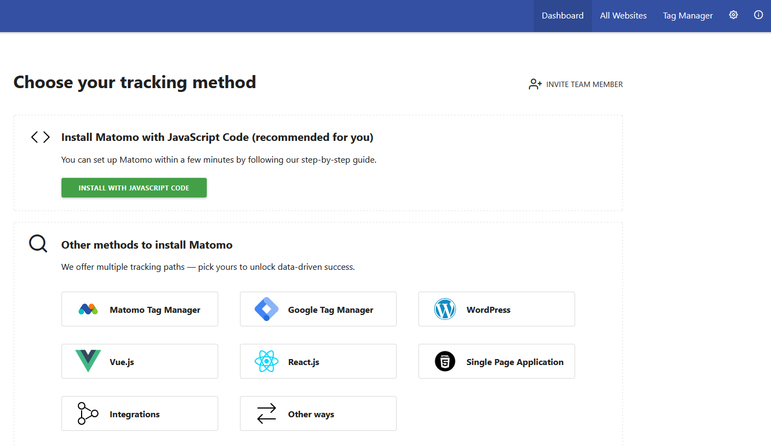Click 'Other methods to install Matomo' heading
The width and height of the screenshot is (771, 445).
pyautogui.click(x=147, y=245)
